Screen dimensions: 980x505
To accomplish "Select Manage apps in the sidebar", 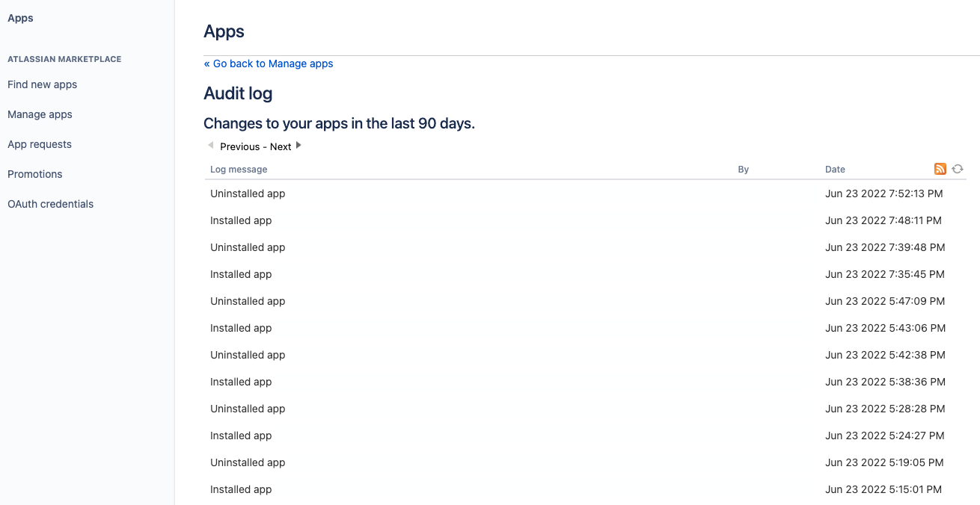I will coord(40,114).
